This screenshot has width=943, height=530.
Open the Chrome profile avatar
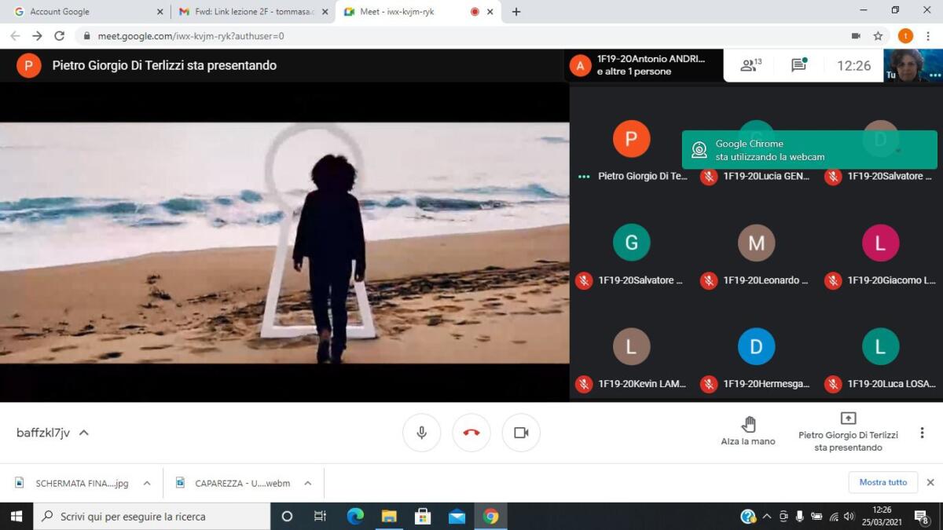point(905,36)
